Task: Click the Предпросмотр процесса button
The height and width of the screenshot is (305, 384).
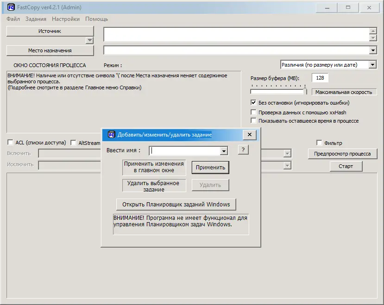Action: (342, 154)
